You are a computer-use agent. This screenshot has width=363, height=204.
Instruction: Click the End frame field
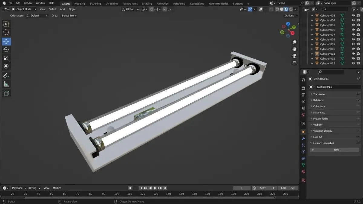[x=288, y=188]
